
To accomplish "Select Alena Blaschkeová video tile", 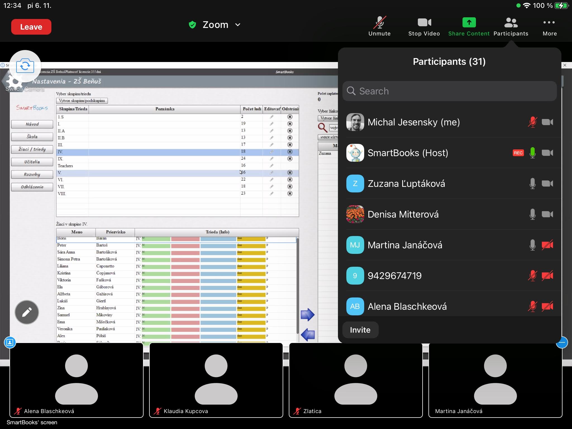I will [77, 380].
